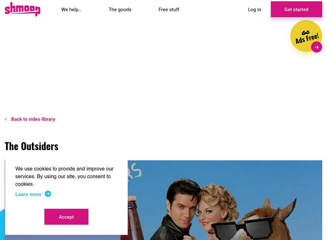
Task: Click the pink arrow on Ads Free badge
Action: 316,47
